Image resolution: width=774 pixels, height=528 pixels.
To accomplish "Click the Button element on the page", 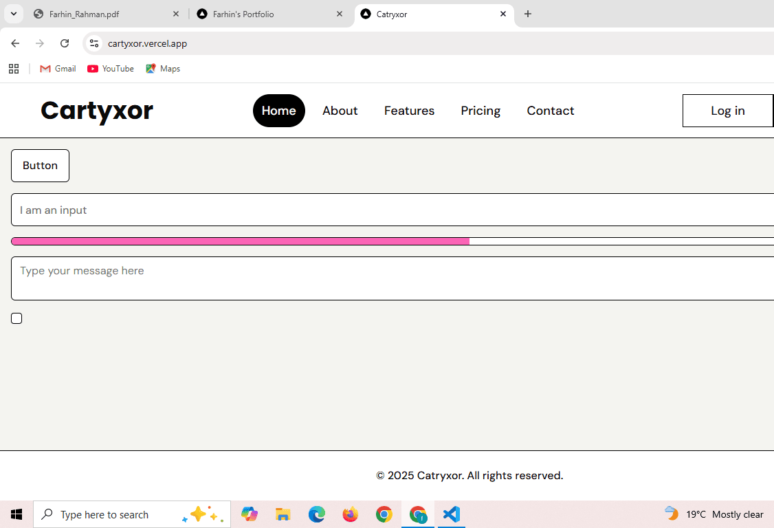I will [x=40, y=165].
